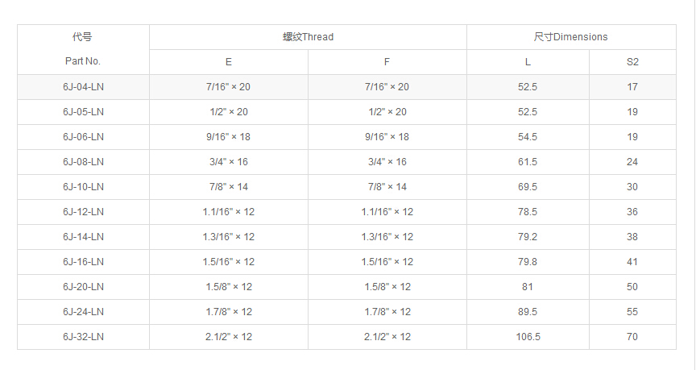The image size is (696, 370).
Task: Click the 尺寸Dimensions column group header
Action: (570, 37)
